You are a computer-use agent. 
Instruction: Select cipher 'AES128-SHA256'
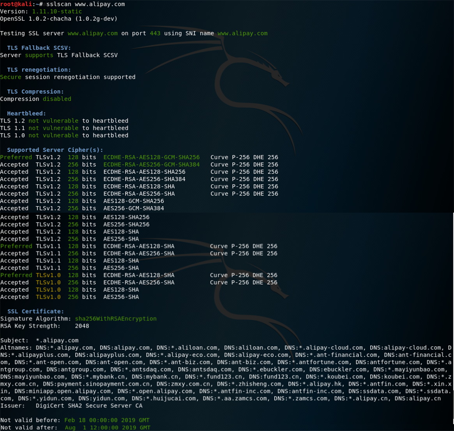coord(126,217)
